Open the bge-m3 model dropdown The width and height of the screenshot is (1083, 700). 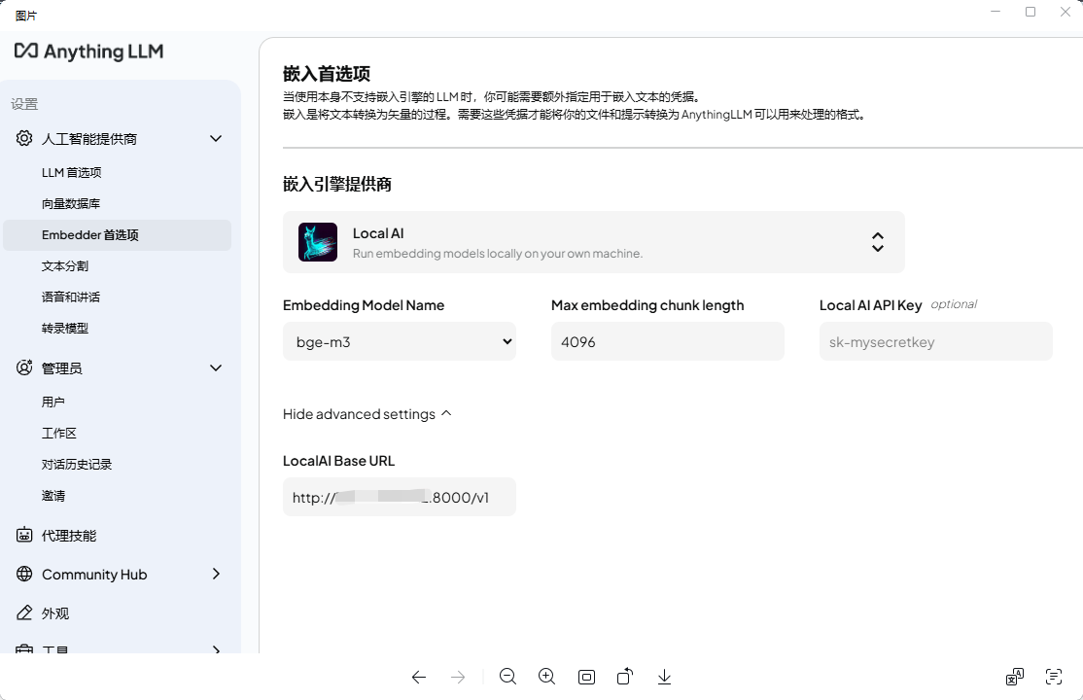click(400, 341)
